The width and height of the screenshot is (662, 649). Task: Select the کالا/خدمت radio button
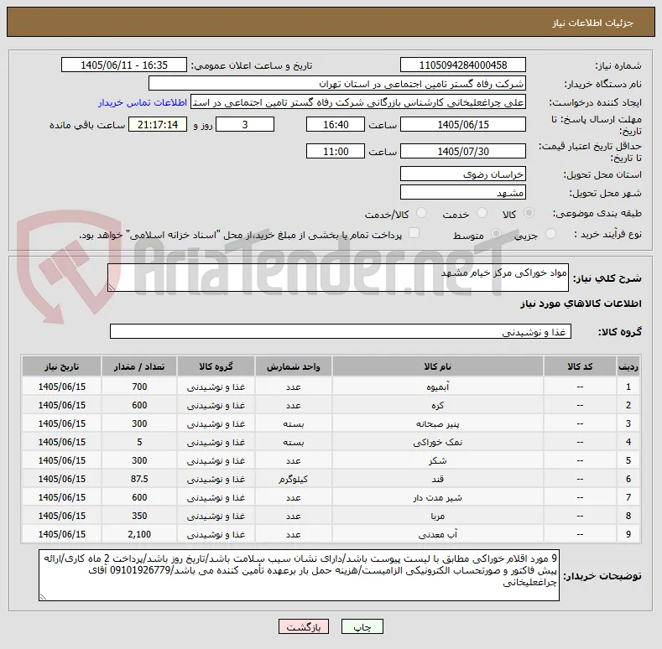click(x=421, y=213)
